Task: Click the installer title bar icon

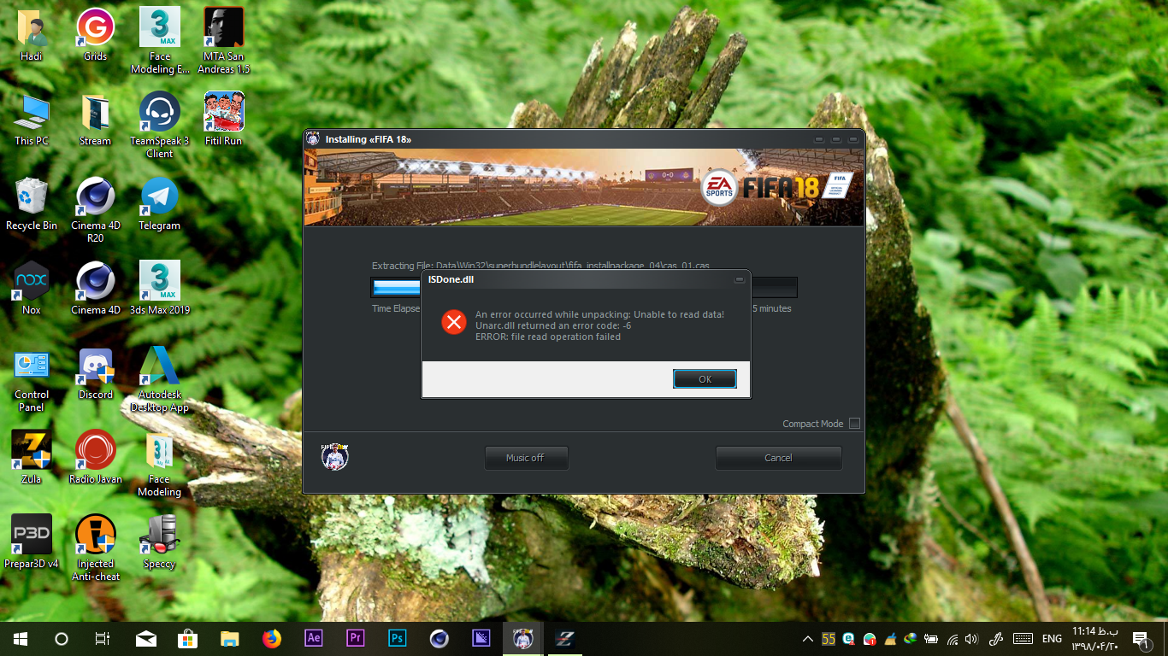Action: pyautogui.click(x=313, y=139)
